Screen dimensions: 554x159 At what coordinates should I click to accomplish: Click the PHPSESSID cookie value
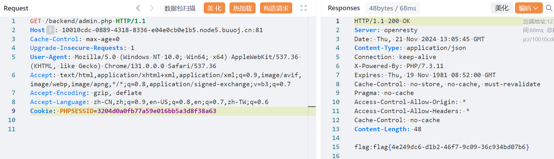pos(157,111)
